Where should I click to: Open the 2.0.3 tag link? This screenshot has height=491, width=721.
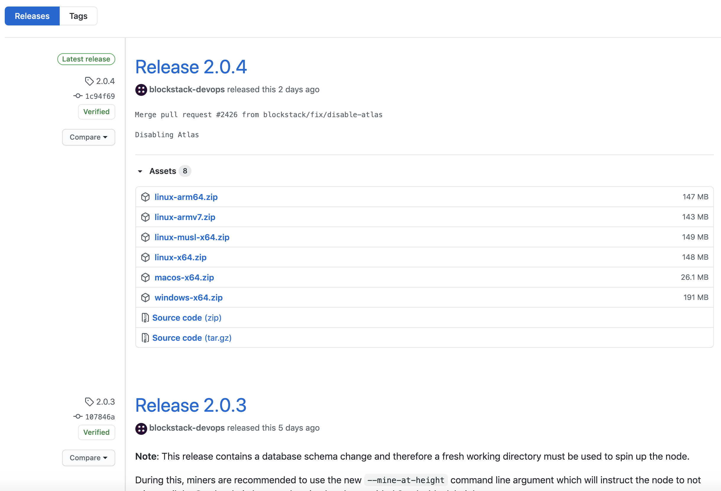click(x=105, y=402)
